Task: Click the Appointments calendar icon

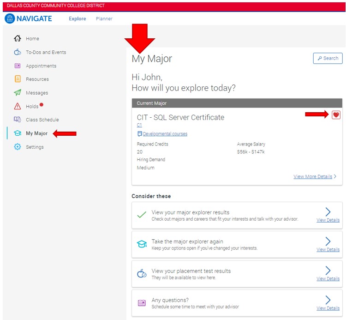Action: pyautogui.click(x=18, y=66)
